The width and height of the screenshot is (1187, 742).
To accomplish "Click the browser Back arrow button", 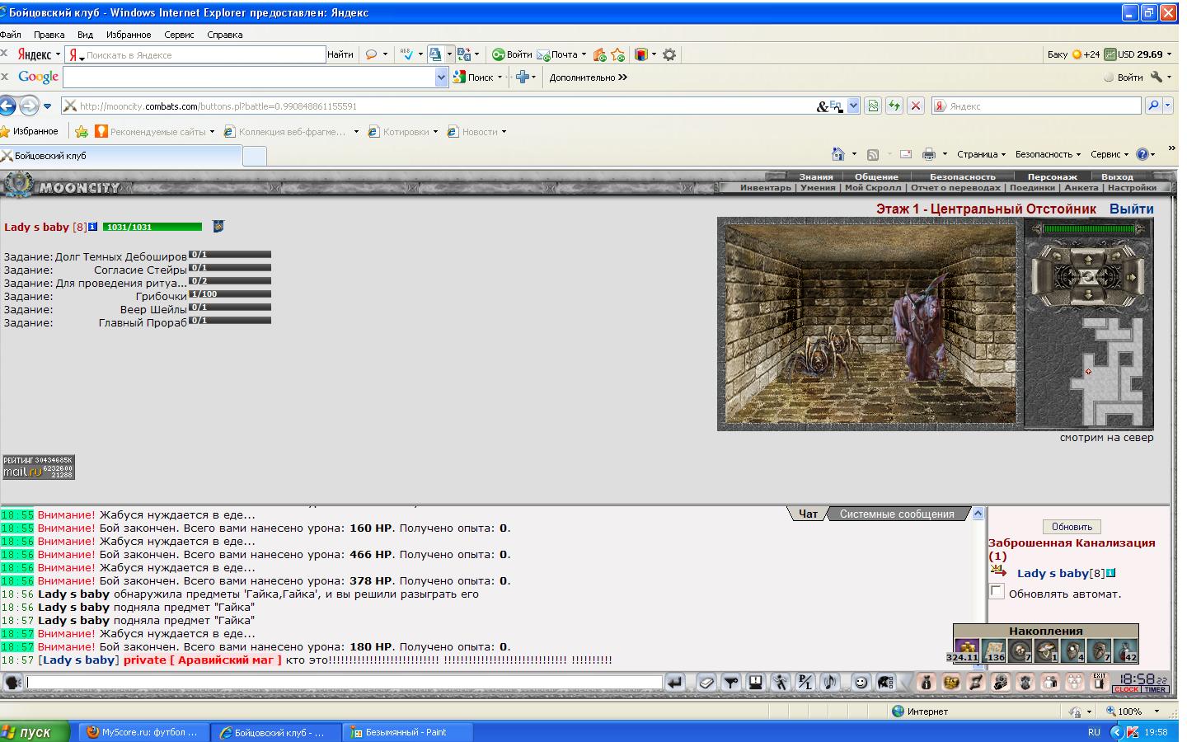I will pos(7,106).
